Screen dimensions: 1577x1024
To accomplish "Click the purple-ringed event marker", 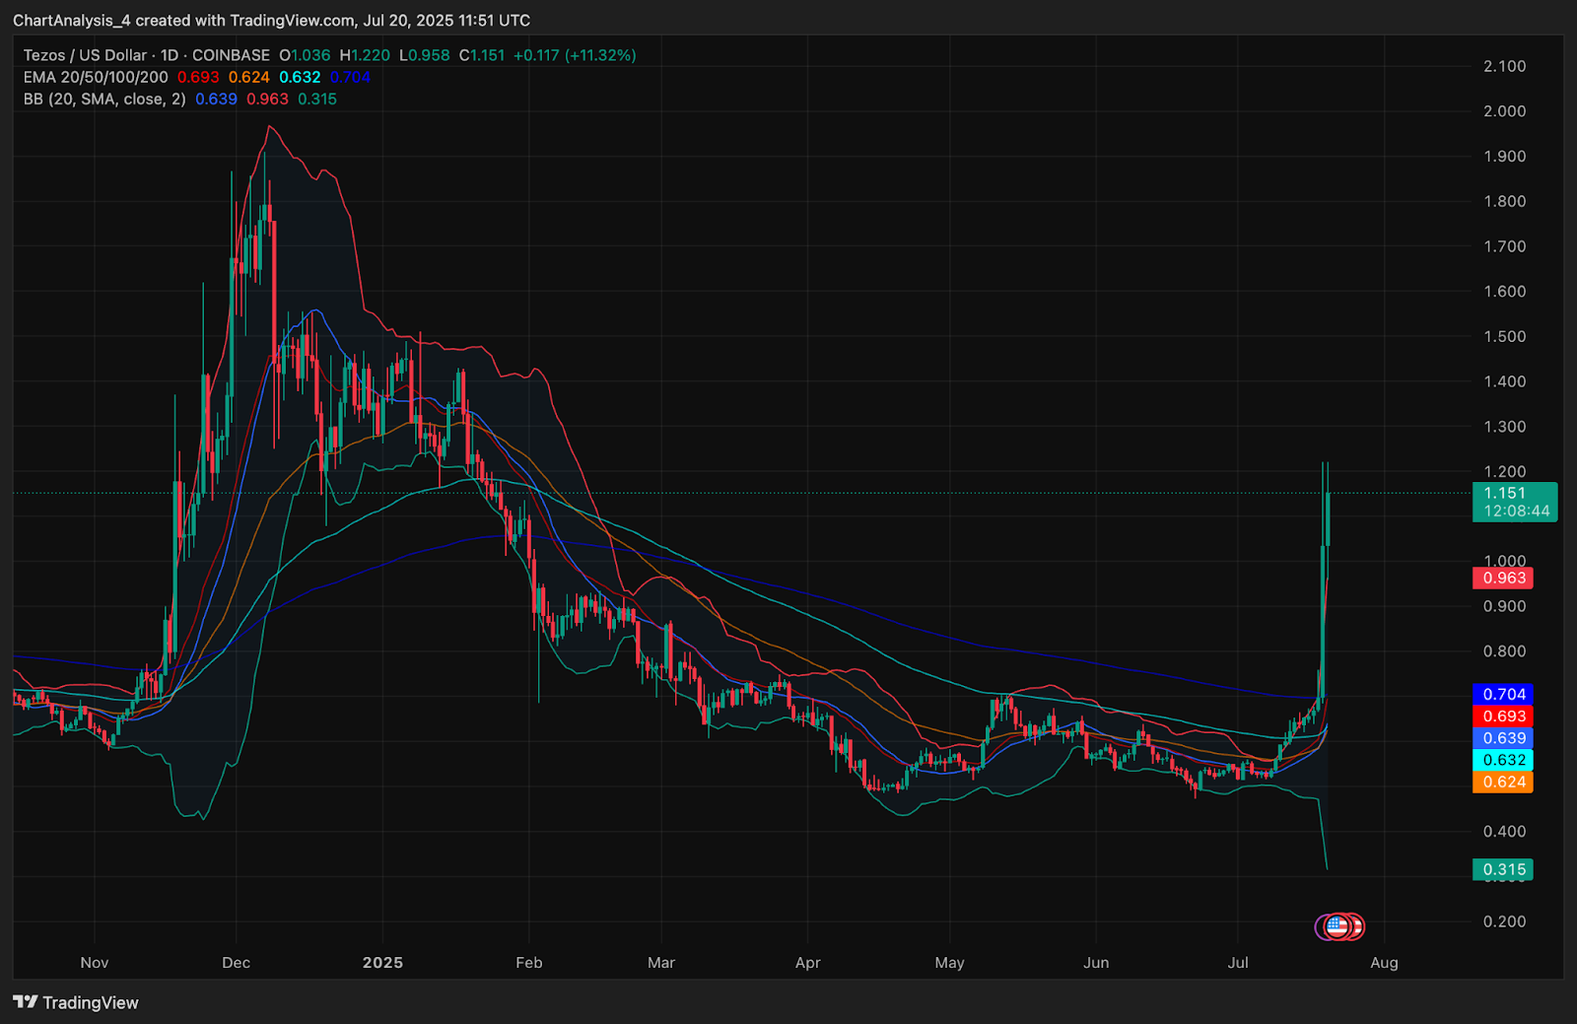I will pos(1324,926).
